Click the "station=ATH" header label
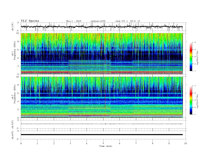 98,21
